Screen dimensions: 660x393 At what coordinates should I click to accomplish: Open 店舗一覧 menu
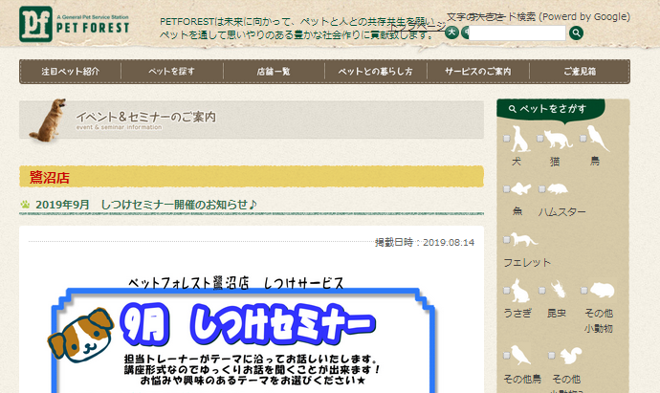[274, 72]
